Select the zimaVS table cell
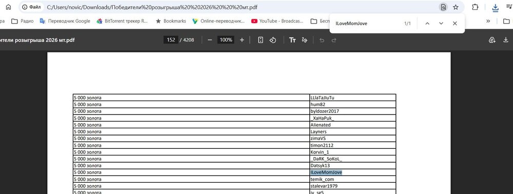The height and width of the screenshot is (194, 513). pyautogui.click(x=353, y=139)
